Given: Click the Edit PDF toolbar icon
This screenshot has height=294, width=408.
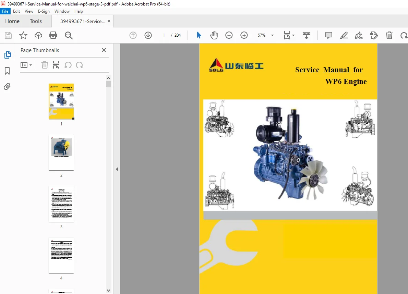Looking at the screenshot, I should (374, 35).
